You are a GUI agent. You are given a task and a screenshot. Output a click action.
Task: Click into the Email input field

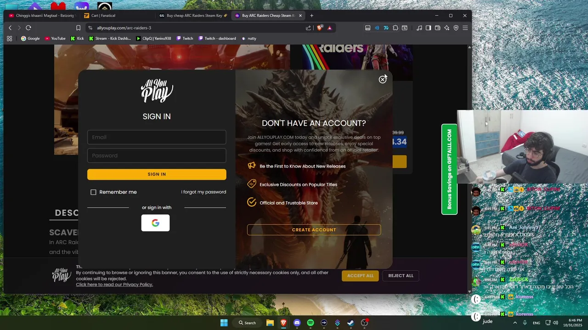click(157, 137)
